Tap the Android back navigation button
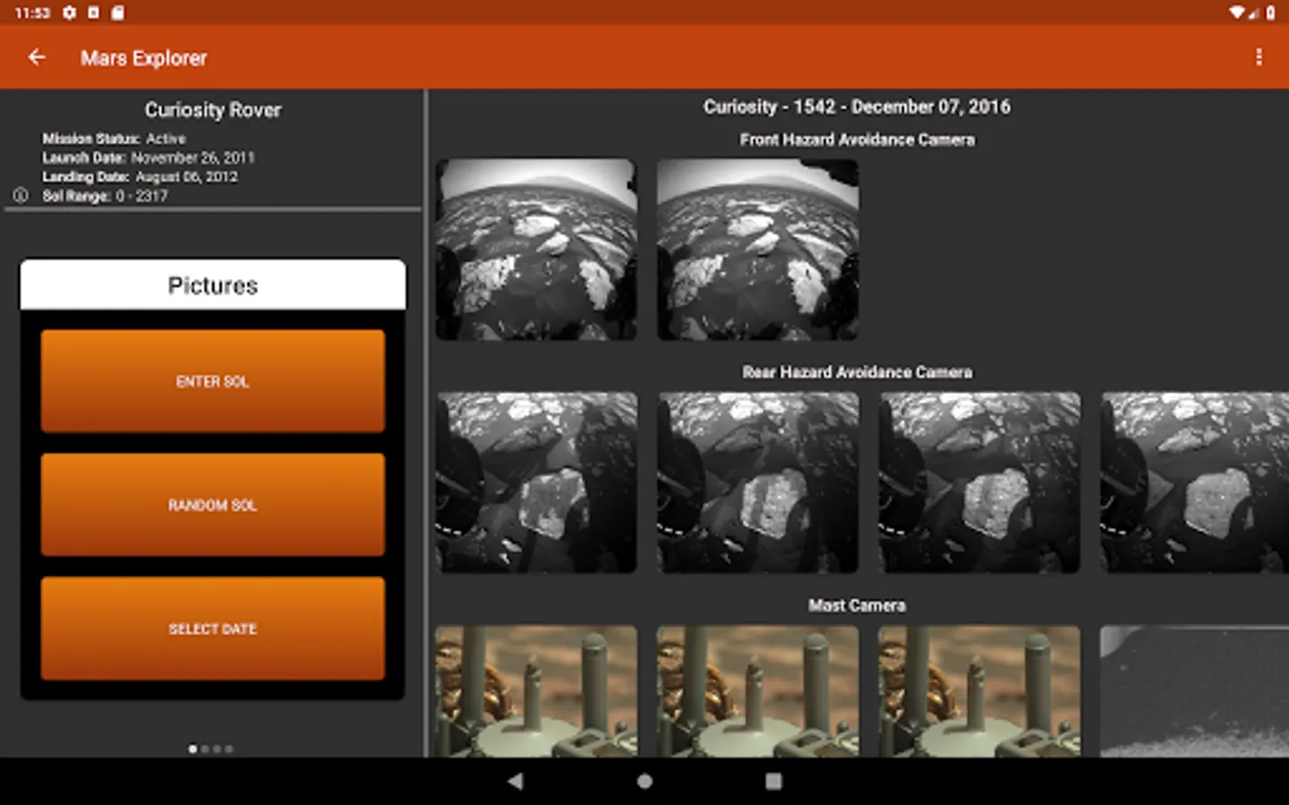This screenshot has width=1289, height=805. [515, 781]
